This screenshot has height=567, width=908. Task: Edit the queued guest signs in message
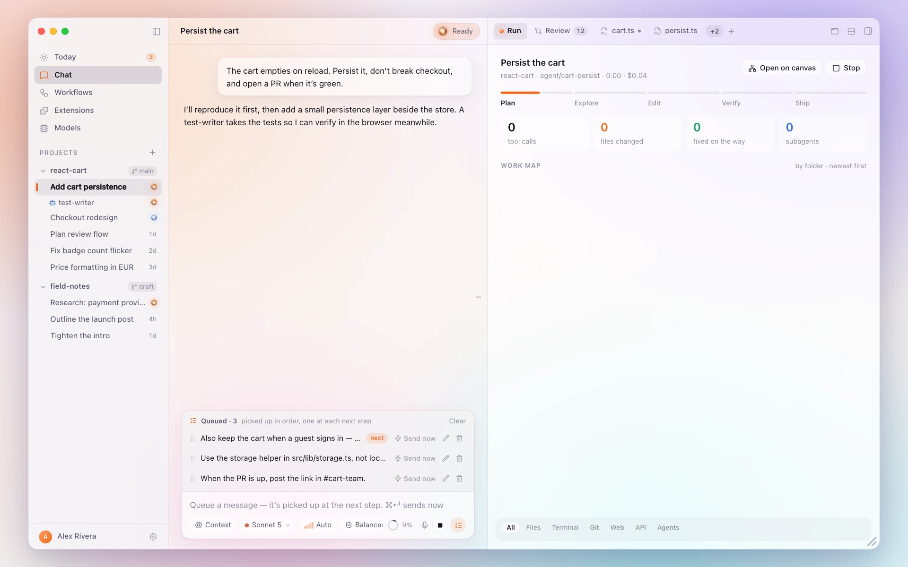tap(445, 438)
